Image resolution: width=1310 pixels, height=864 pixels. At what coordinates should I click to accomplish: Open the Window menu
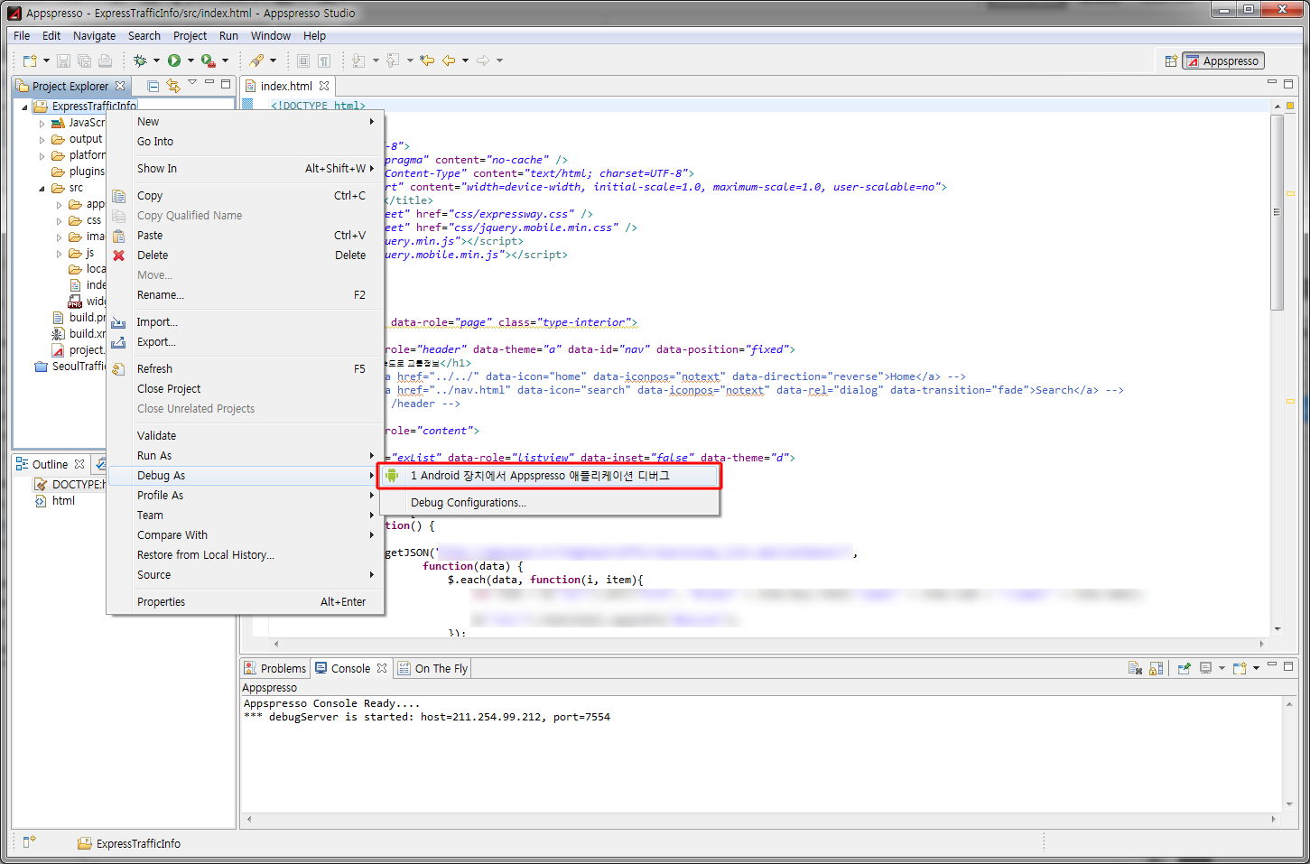271,36
